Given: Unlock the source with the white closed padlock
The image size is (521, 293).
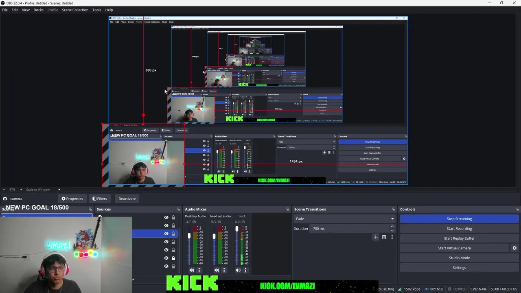Looking at the screenshot, I should (173, 258).
